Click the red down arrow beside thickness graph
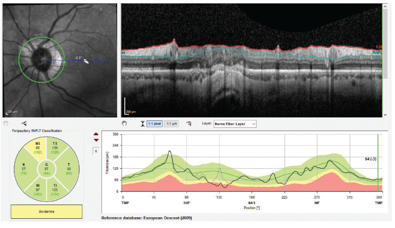Image resolution: width=395 pixels, height=228 pixels. point(96,140)
